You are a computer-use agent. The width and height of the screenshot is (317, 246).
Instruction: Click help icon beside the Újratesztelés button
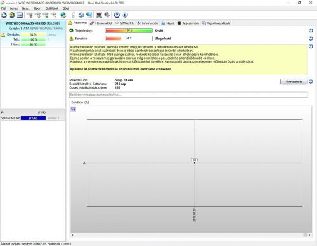tap(311, 82)
